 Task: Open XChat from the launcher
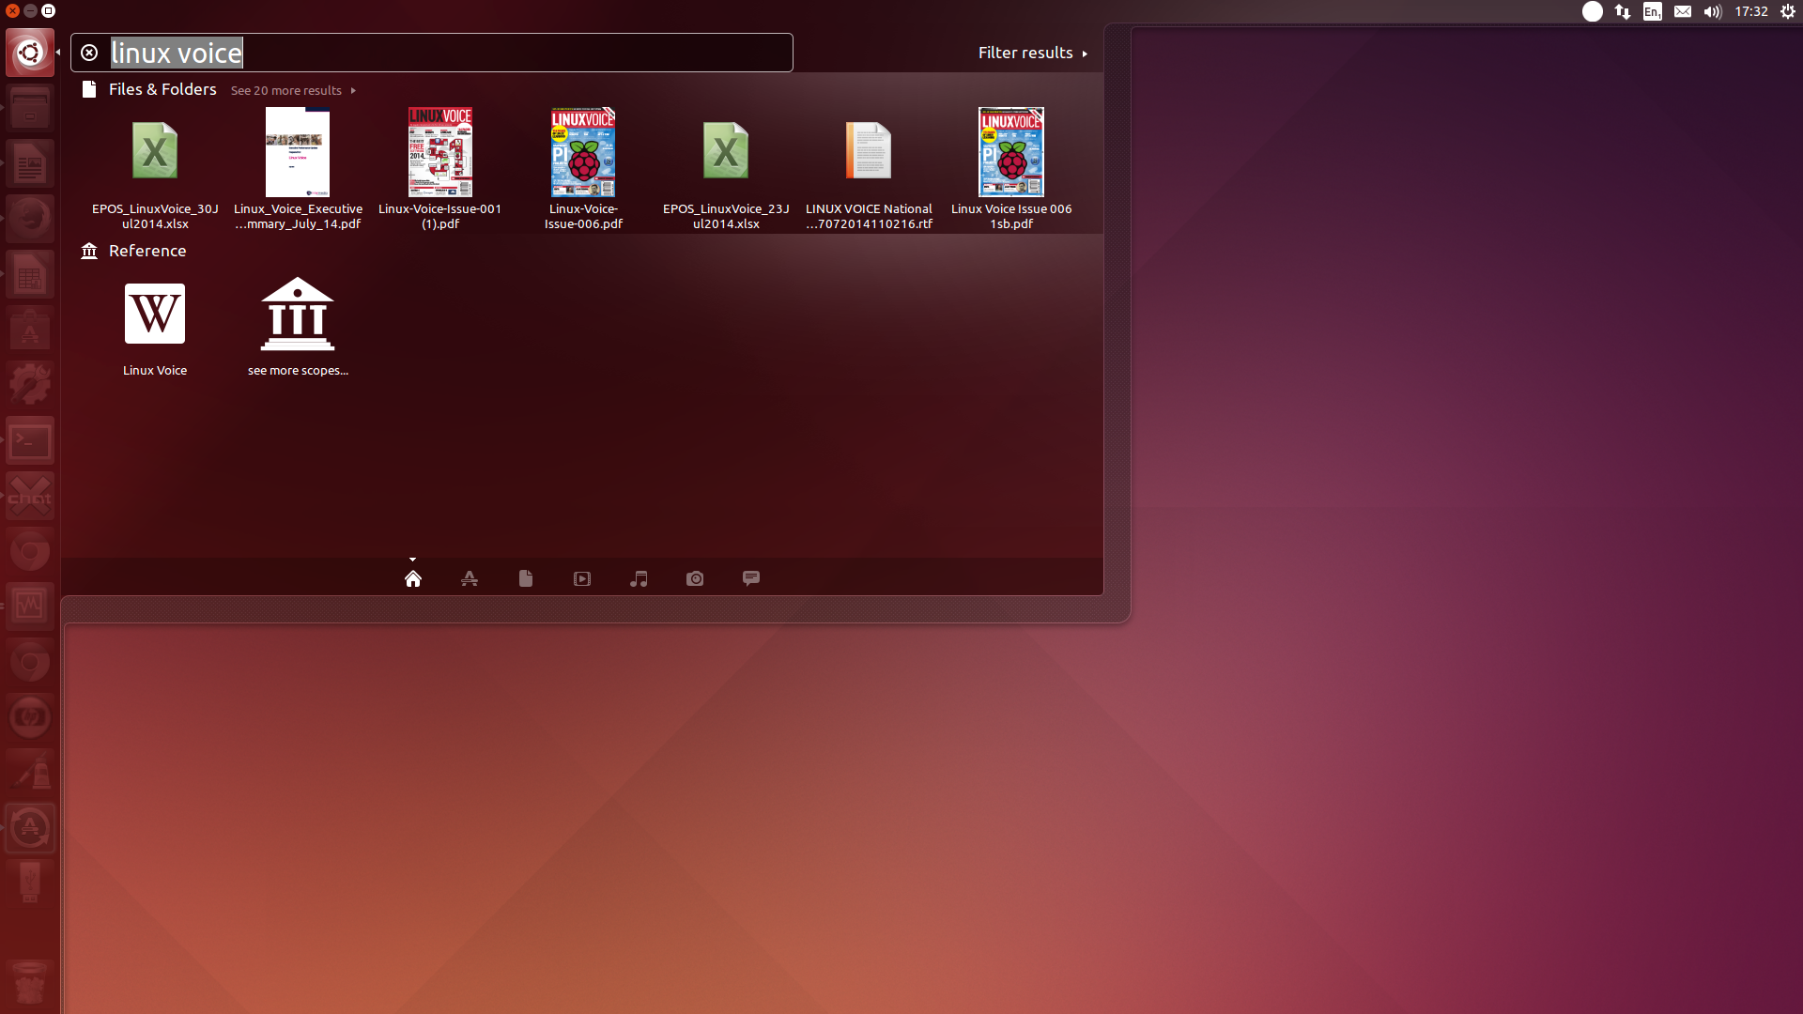(x=30, y=497)
